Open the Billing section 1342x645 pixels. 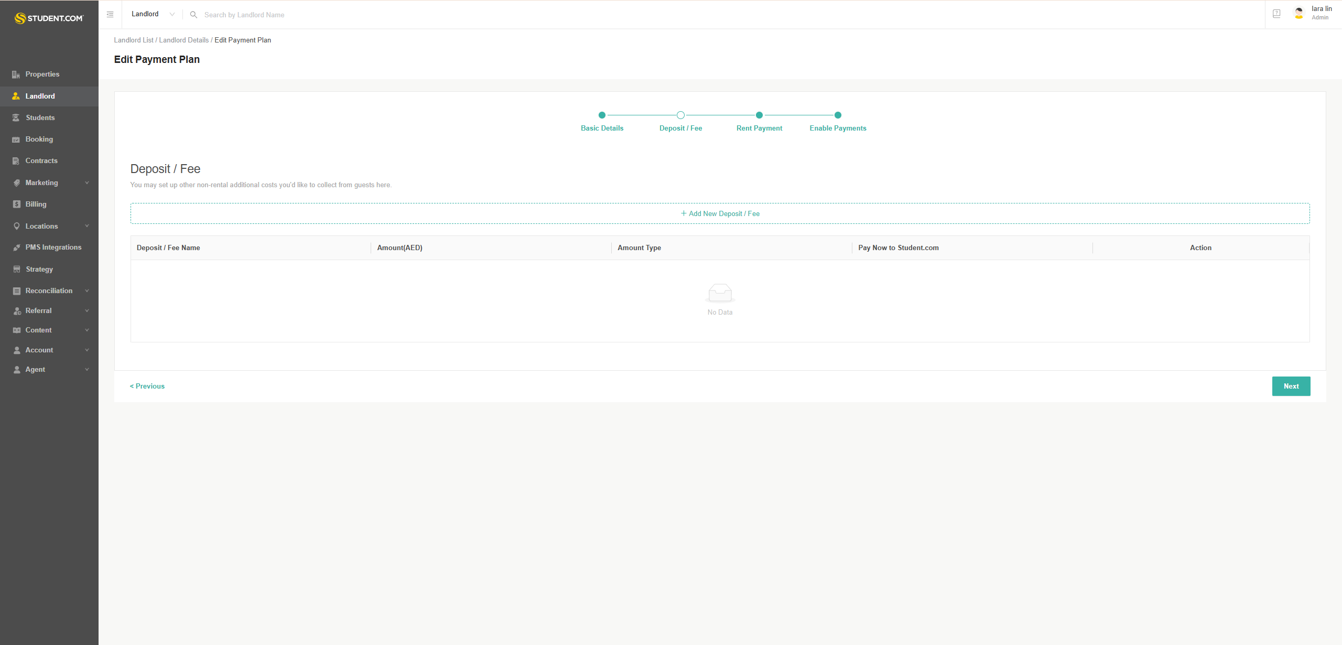(35, 204)
